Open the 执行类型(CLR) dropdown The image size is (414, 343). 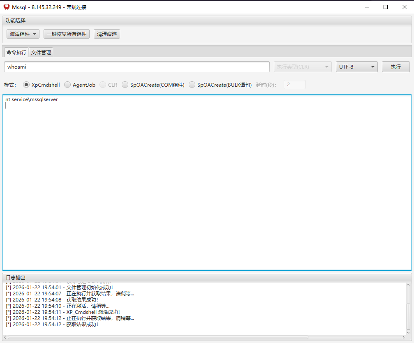(x=303, y=67)
